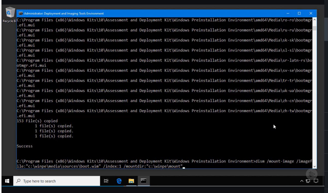Click the 'ro-ro\bootmgr' path line

click(164, 20)
